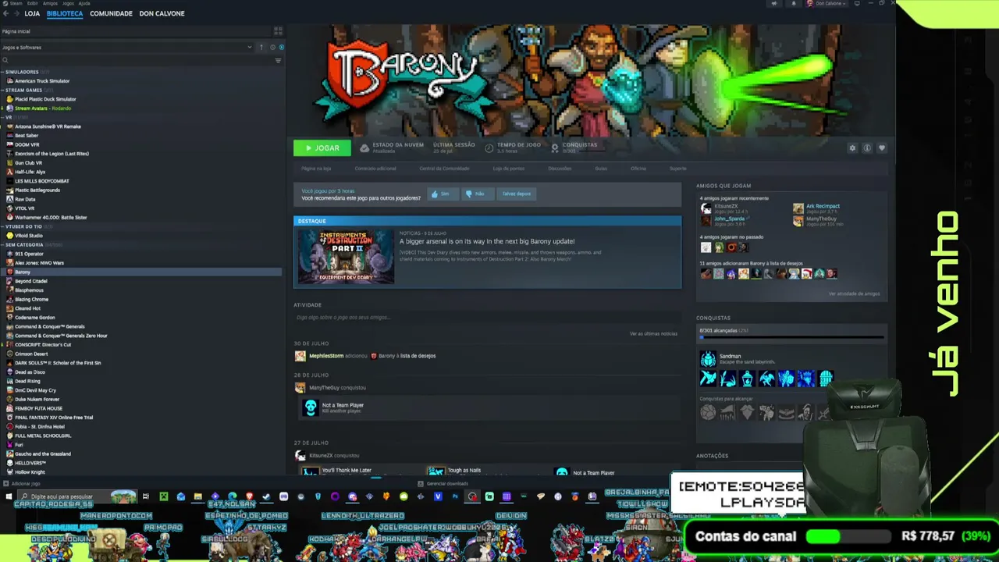Go forward with the navigation arrow

(x=16, y=13)
